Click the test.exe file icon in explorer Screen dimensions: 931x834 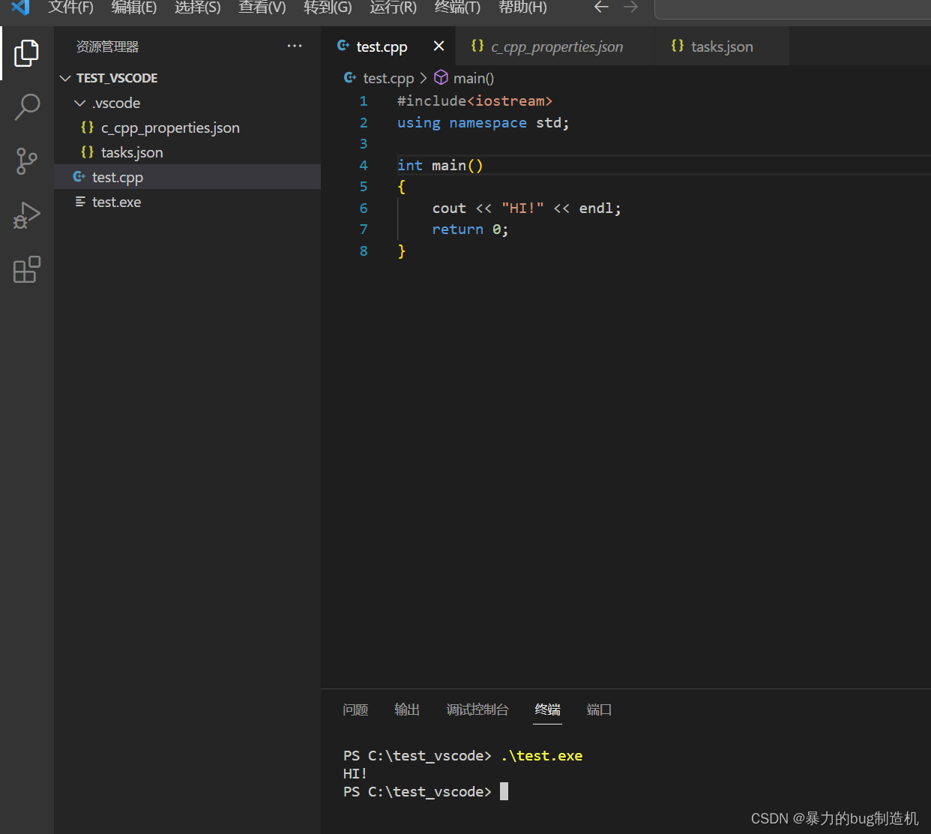80,201
